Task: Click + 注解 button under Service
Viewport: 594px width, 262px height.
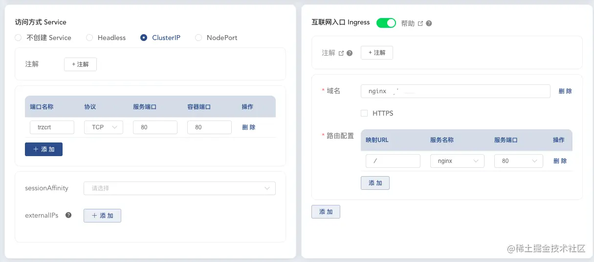Action: coord(80,64)
